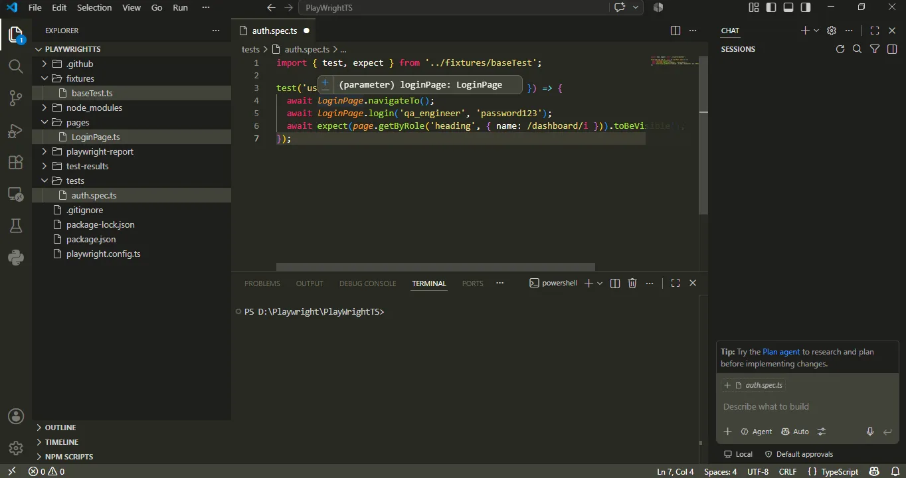Expand the playwright-report folder
The height and width of the screenshot is (478, 906).
(x=45, y=151)
